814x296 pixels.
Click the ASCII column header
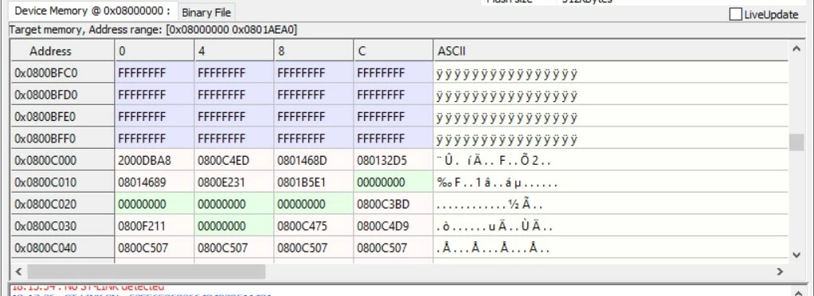(x=610, y=51)
